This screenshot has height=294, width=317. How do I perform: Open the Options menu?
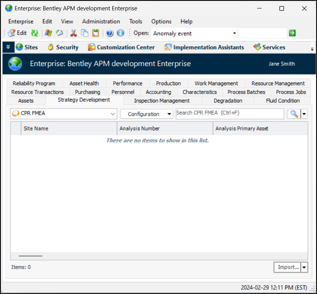pyautogui.click(x=161, y=21)
